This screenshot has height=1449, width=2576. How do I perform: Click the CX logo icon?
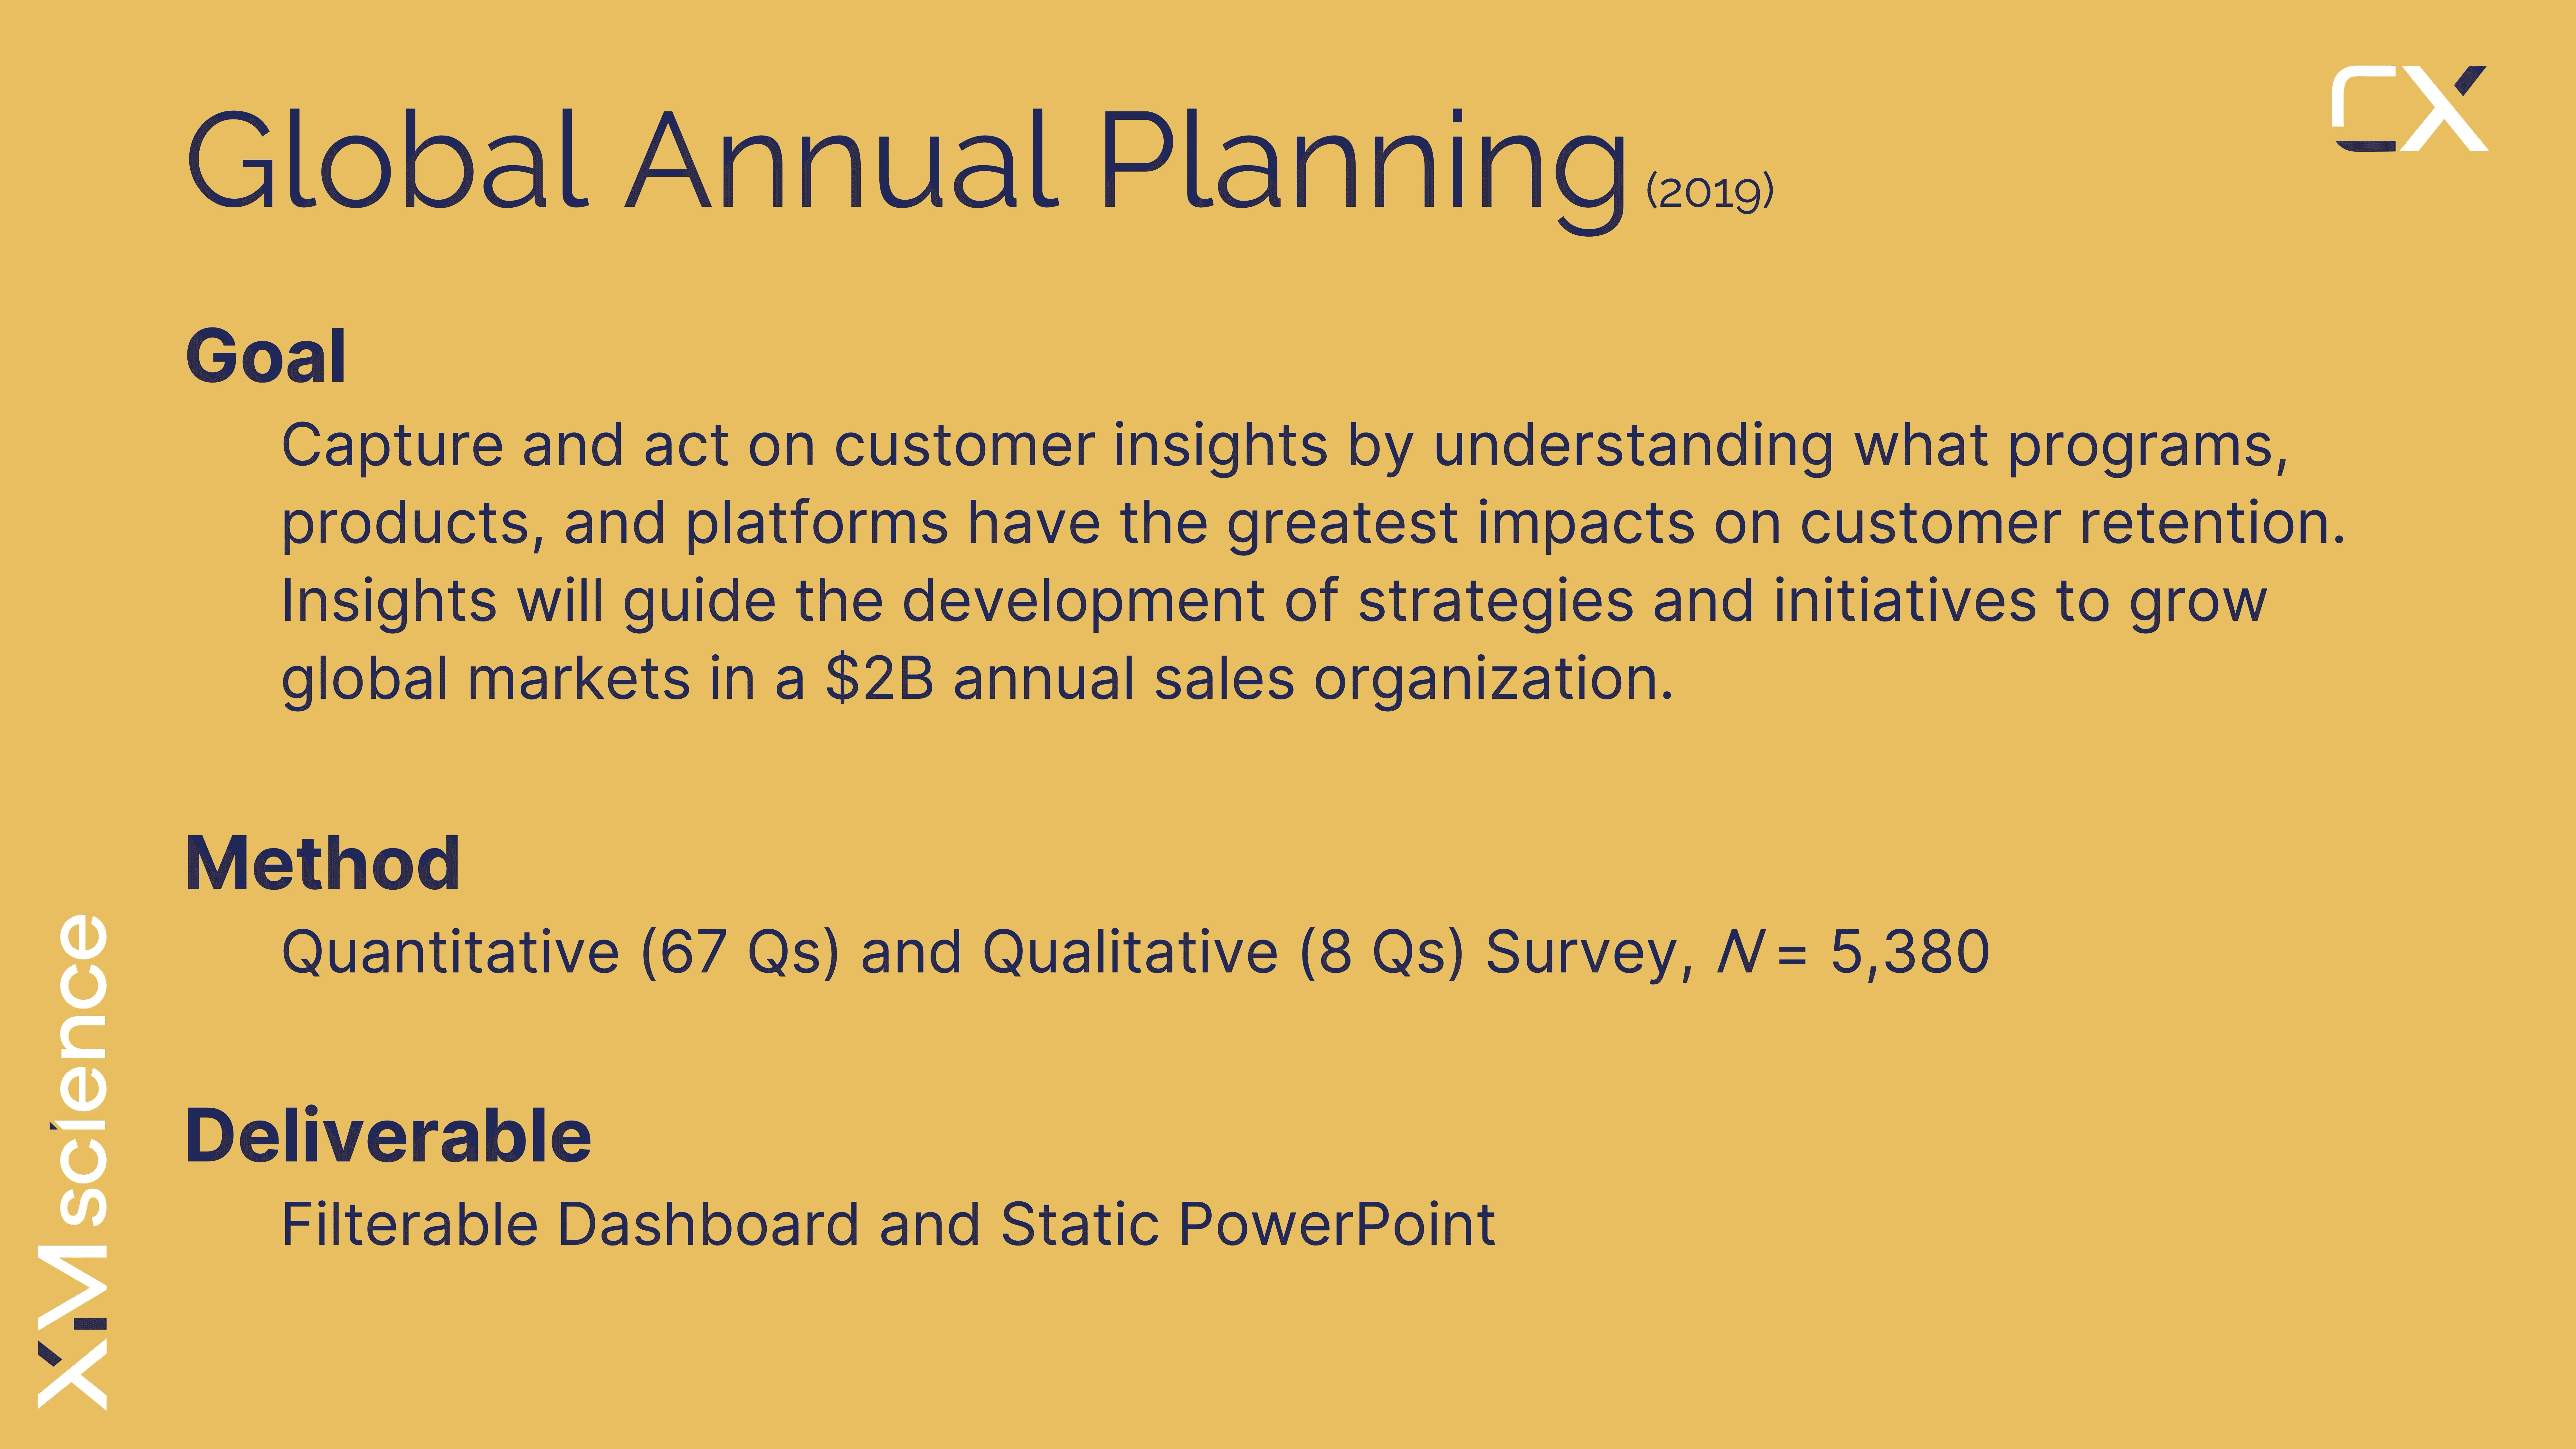tap(2409, 109)
